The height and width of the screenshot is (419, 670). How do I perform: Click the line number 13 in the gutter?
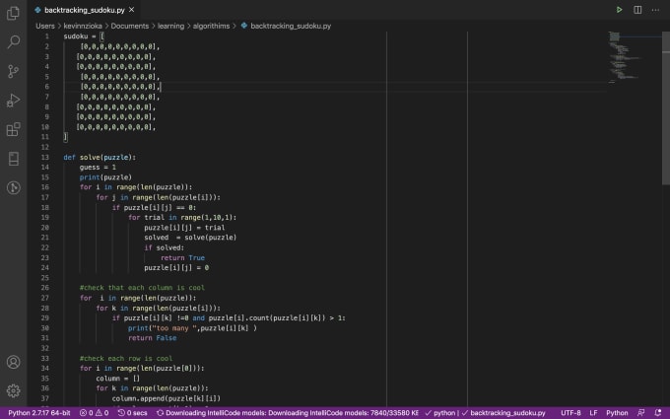[x=45, y=158]
